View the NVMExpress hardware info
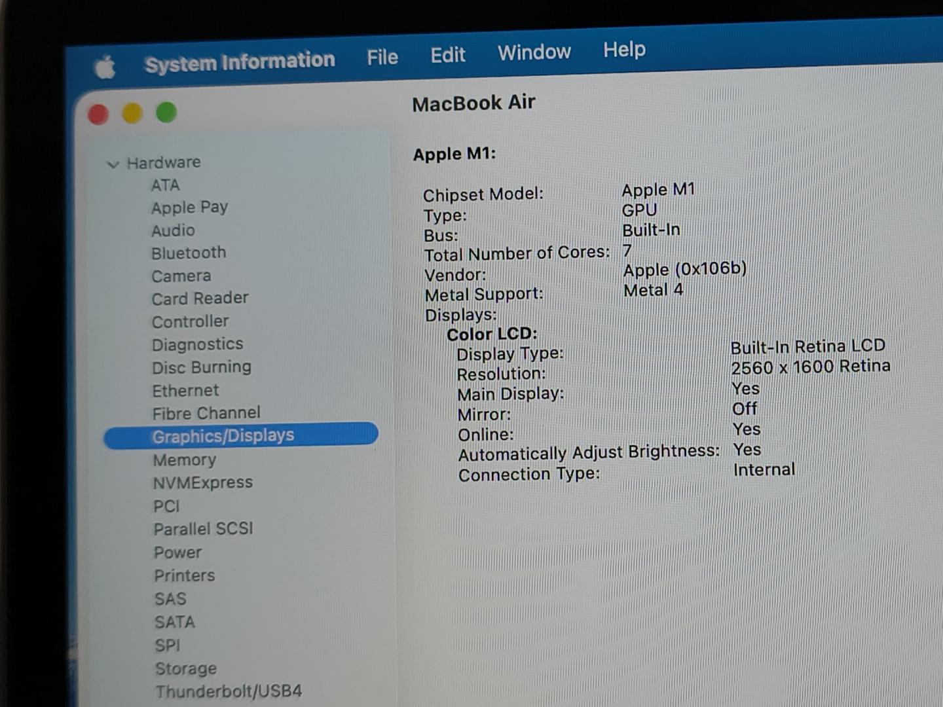The height and width of the screenshot is (707, 943). coord(202,483)
